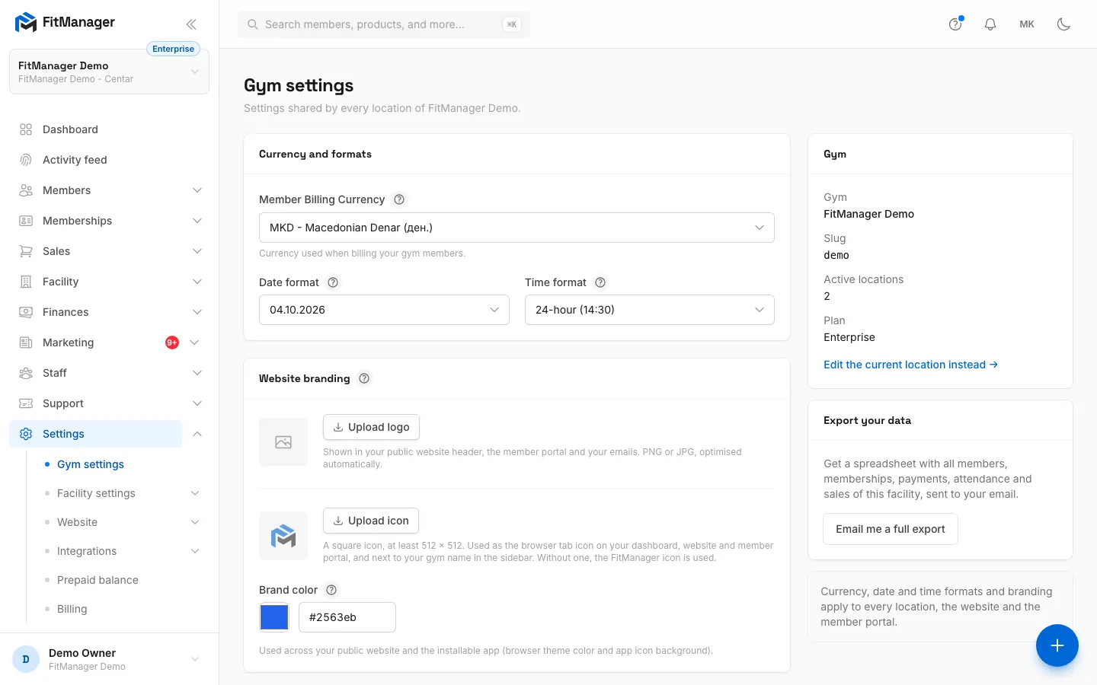1097x685 pixels.
Task: Open the Time format dropdown
Action: point(650,310)
